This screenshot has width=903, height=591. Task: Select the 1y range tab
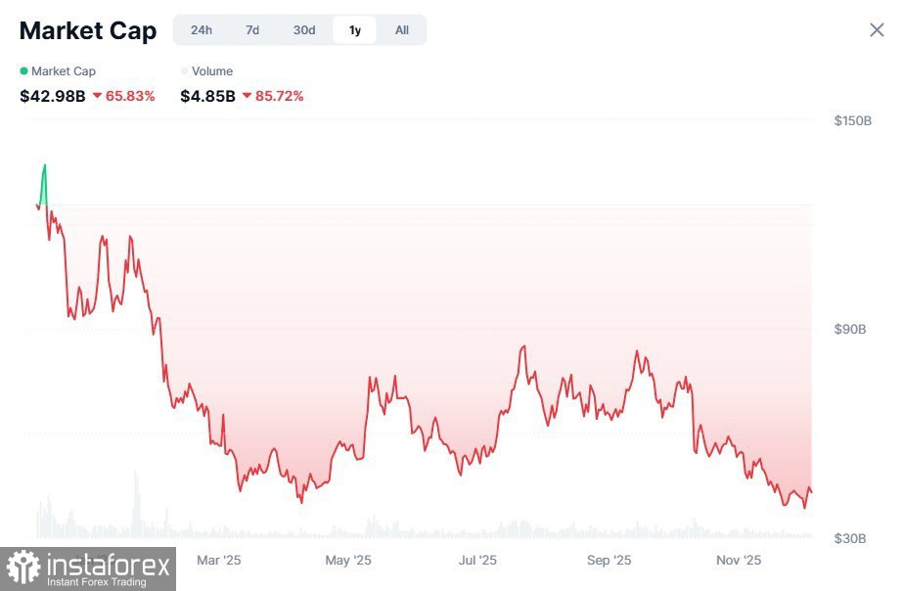pos(355,30)
